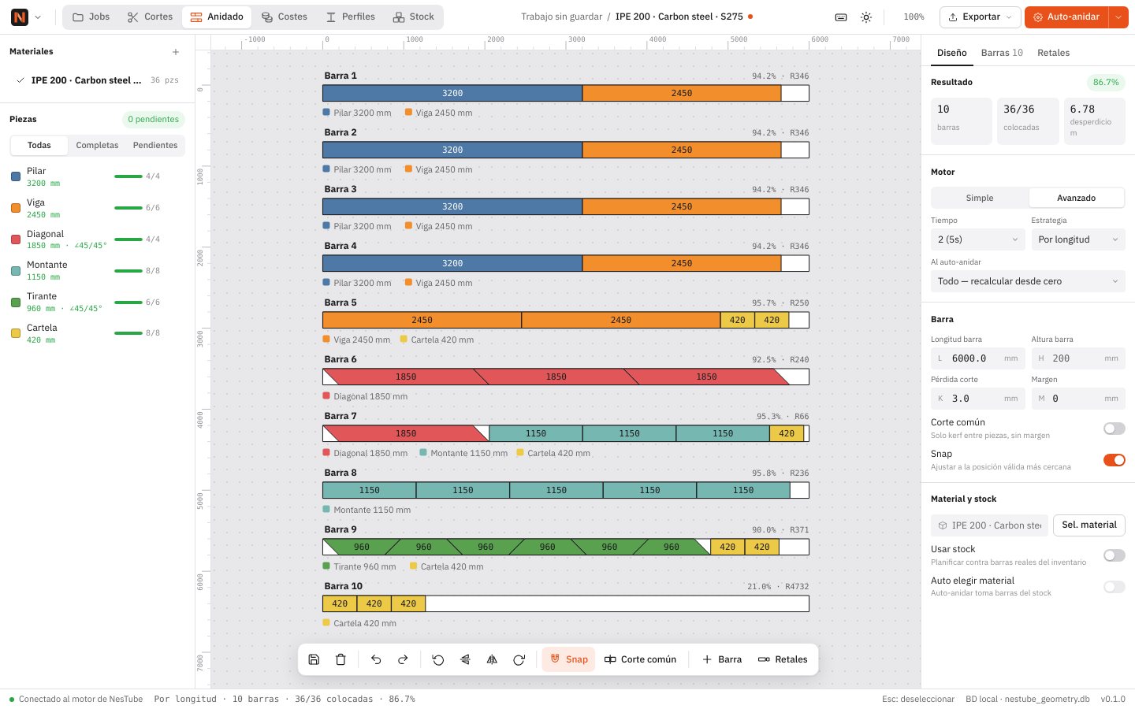
Task: Click the mirror flip icon in toolbar
Action: [x=492, y=659]
